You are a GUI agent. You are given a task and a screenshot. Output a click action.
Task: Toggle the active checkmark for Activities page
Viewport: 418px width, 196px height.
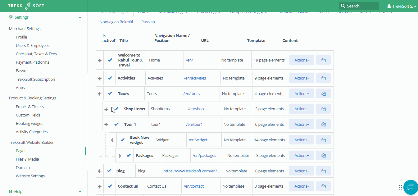point(110,78)
